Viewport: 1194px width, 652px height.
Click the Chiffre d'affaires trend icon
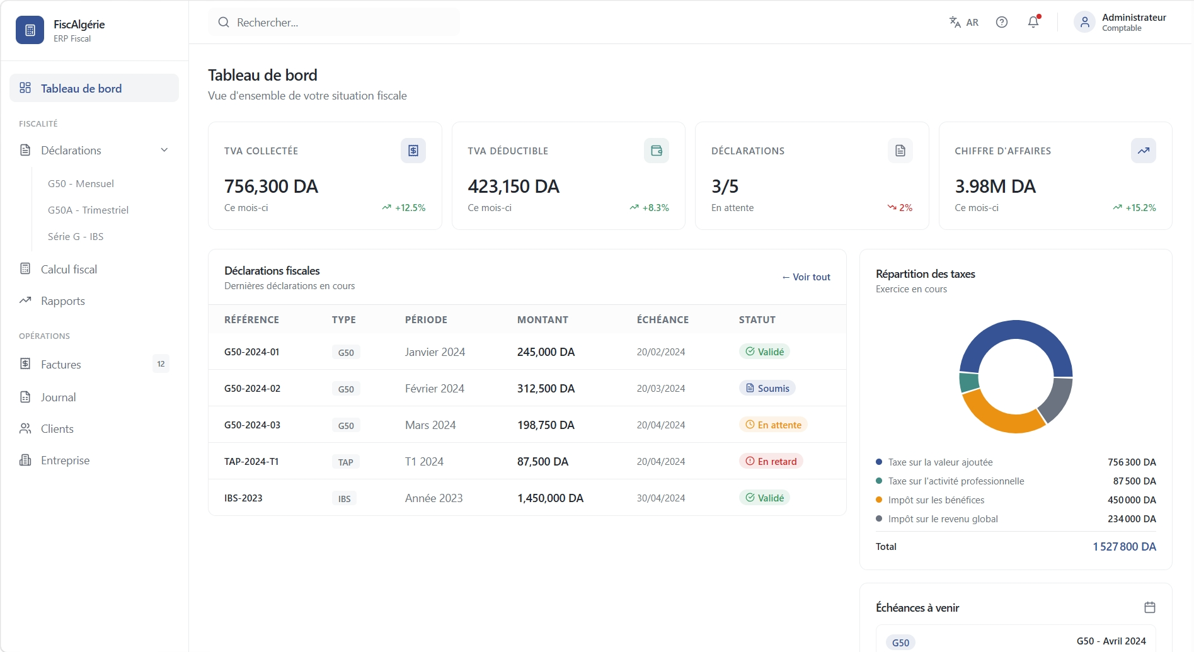point(1144,151)
